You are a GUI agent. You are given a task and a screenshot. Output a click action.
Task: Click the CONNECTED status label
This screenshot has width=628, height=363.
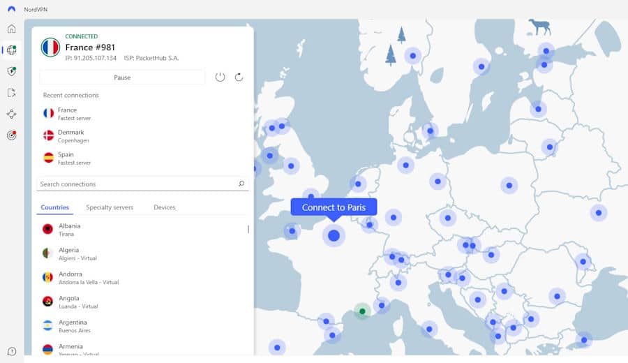coord(82,36)
